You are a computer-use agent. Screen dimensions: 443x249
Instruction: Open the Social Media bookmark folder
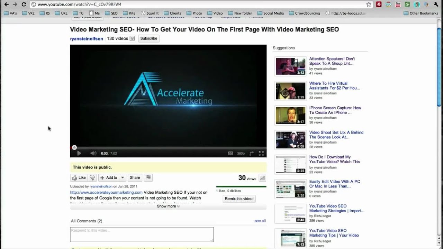[270, 13]
